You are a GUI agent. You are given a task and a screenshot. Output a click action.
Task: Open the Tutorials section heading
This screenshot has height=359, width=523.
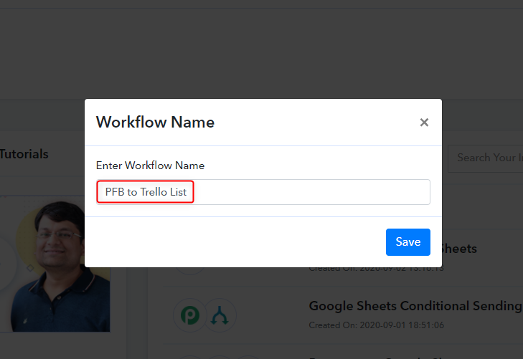click(x=24, y=154)
